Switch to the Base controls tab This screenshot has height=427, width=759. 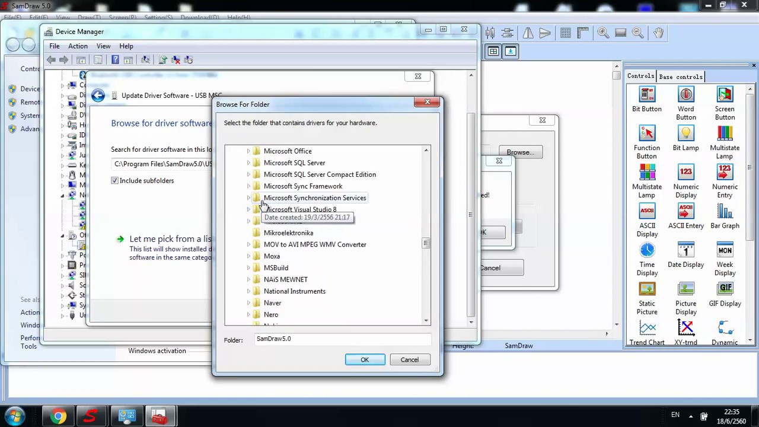tap(681, 77)
